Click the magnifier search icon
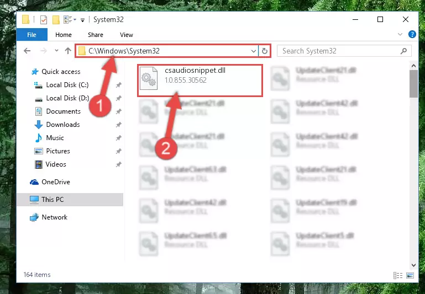This screenshot has width=425, height=294. 403,51
